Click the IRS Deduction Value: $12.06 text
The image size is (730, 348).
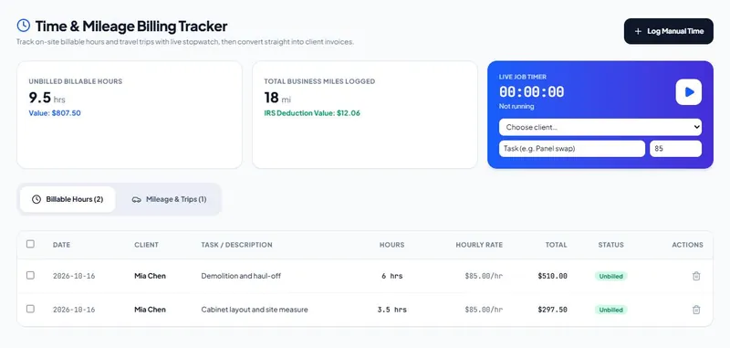(x=312, y=112)
